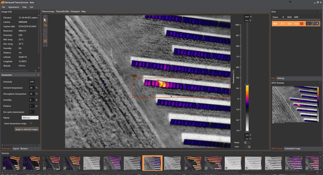This screenshot has height=175, width=323.
Task: Select the line profile tool
Action: click(45, 36)
